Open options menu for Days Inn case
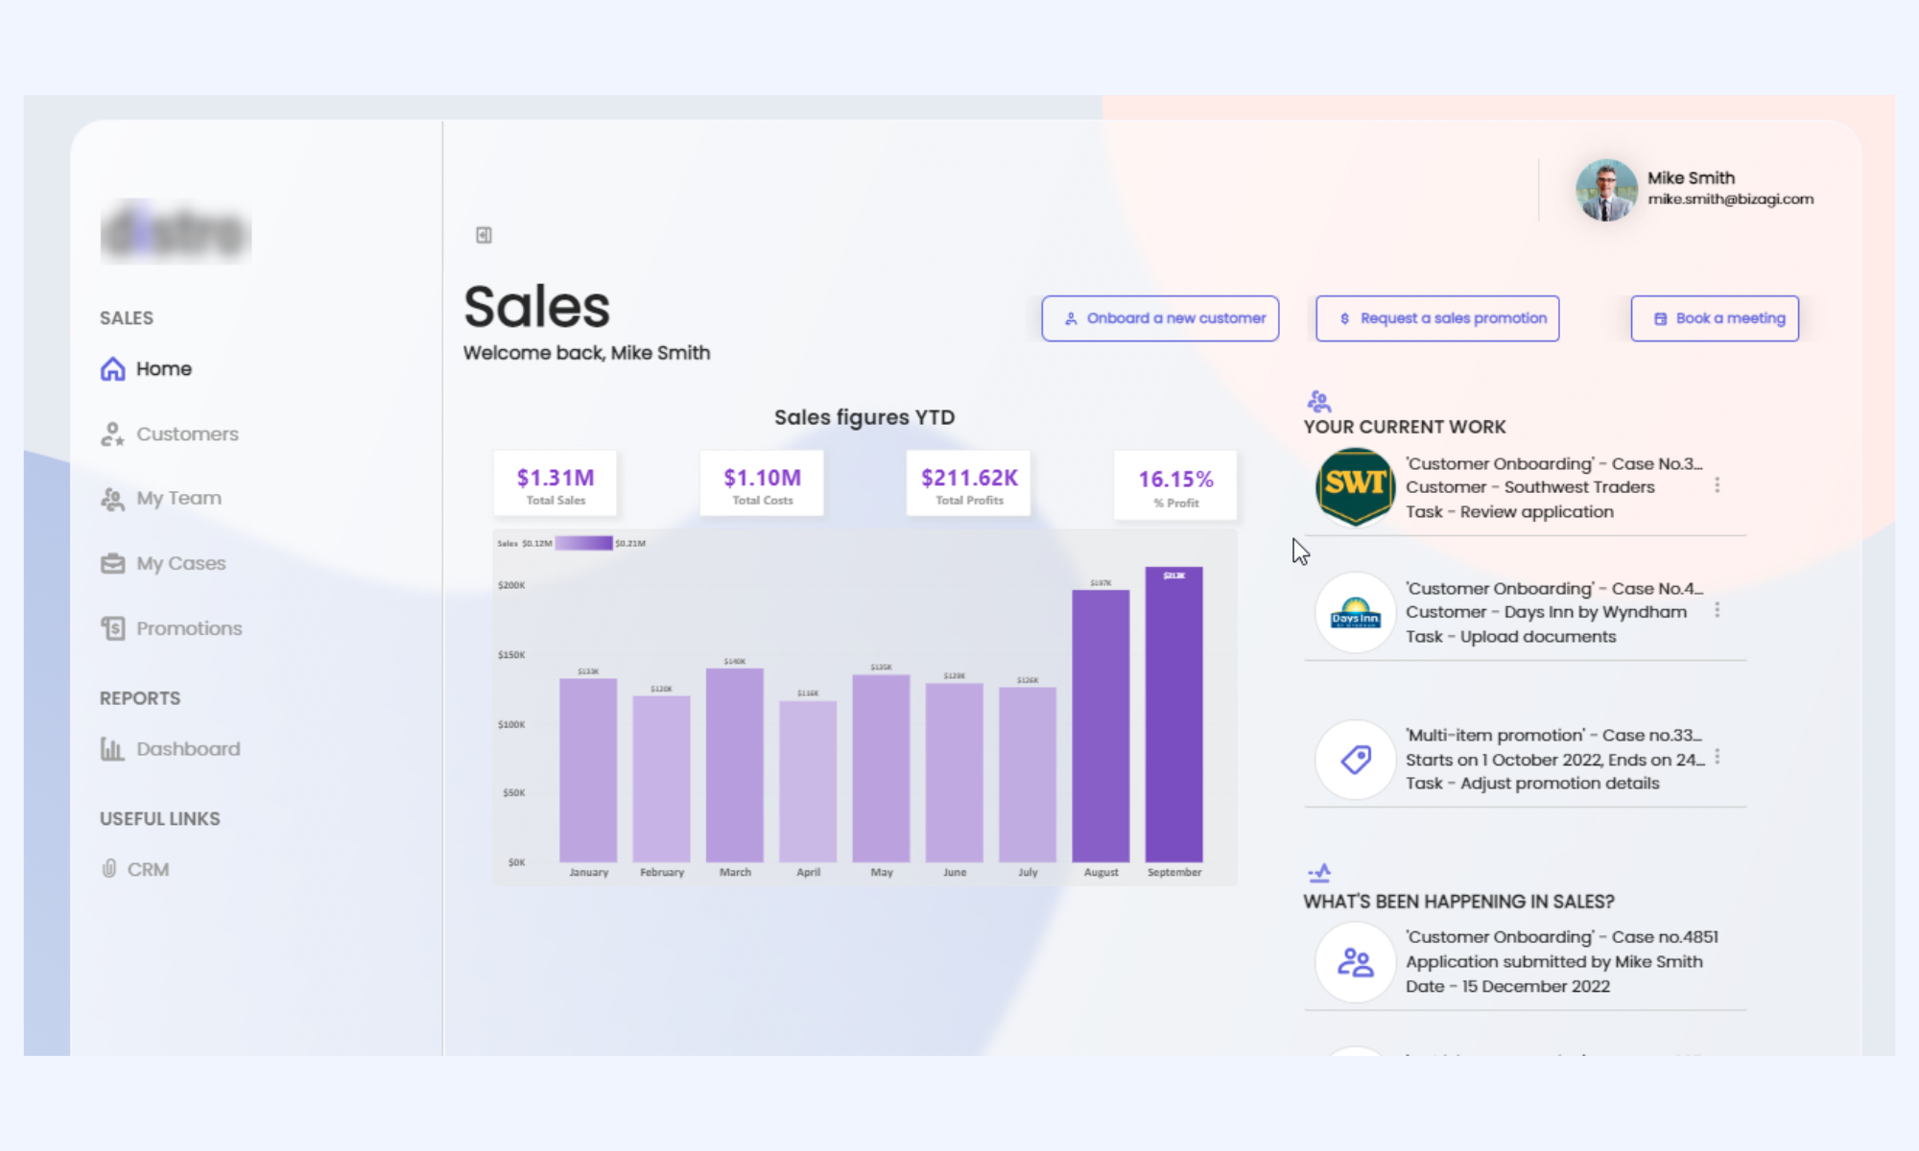Screen dimensions: 1919x1151 point(1717,610)
